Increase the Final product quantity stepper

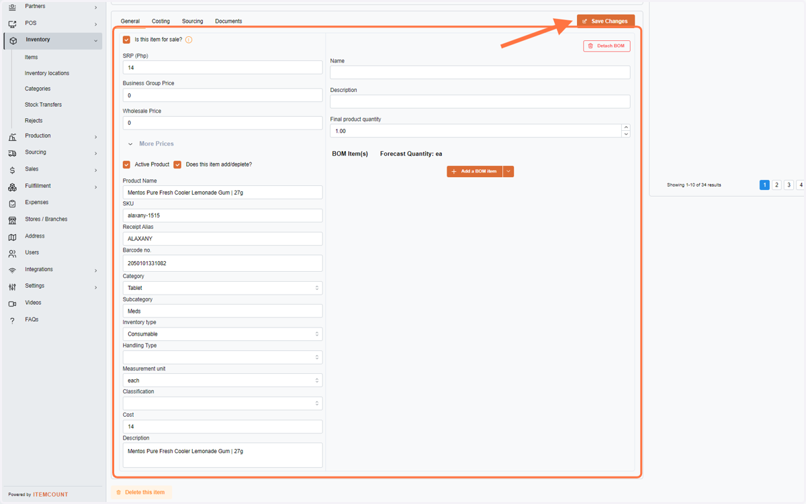pyautogui.click(x=626, y=128)
